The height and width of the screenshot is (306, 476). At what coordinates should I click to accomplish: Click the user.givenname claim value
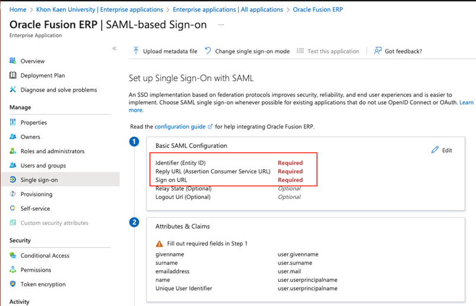[298, 255]
